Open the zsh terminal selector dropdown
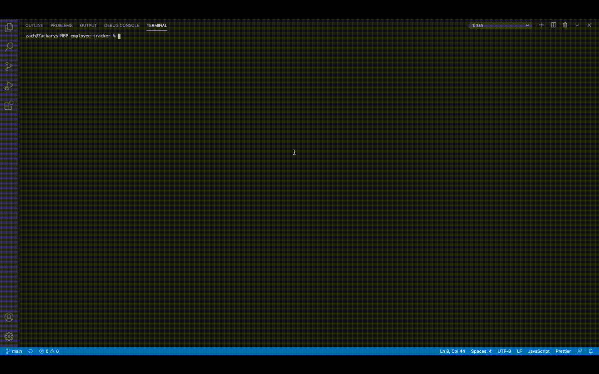Screen dimensions: 599x374 (x=500, y=25)
